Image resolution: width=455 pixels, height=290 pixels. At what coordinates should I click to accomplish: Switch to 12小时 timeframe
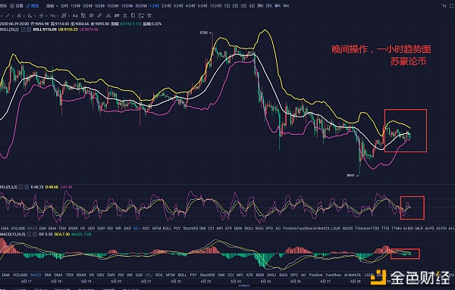(x=215, y=6)
